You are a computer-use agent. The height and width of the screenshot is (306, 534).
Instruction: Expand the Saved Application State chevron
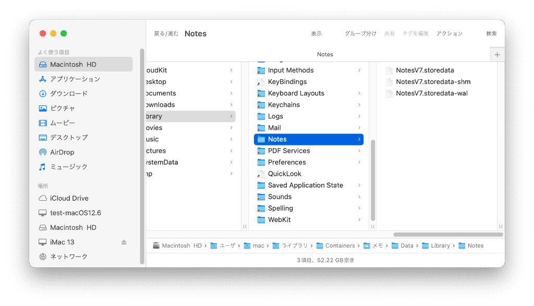tap(359, 185)
